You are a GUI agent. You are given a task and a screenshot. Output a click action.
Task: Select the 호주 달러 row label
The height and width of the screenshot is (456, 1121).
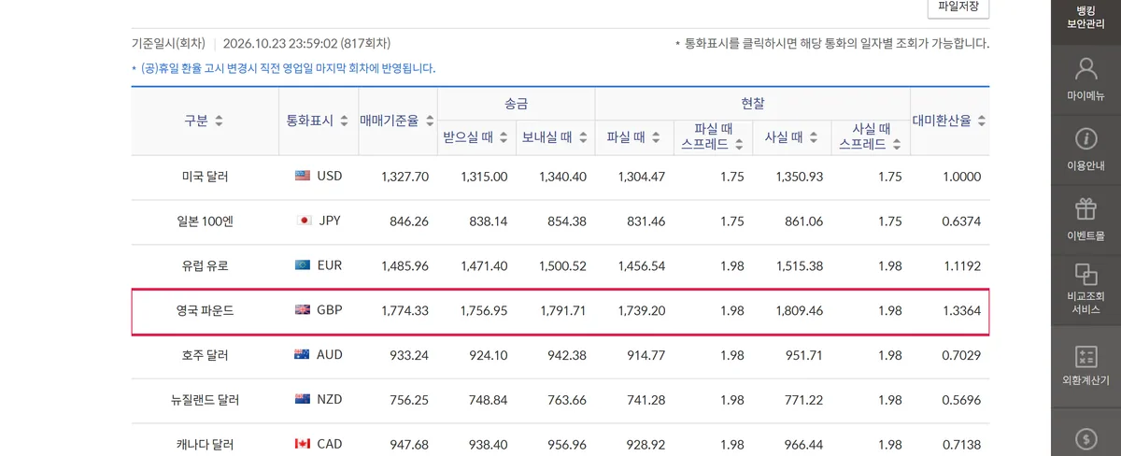point(205,356)
